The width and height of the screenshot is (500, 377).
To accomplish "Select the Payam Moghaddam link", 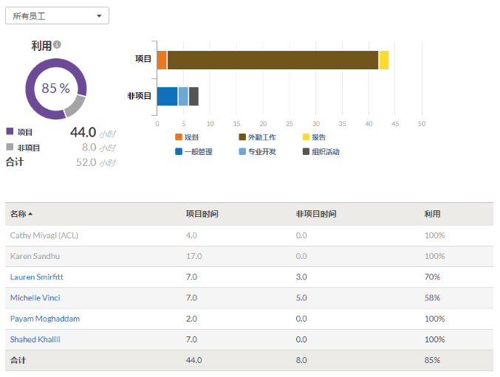I will [45, 319].
